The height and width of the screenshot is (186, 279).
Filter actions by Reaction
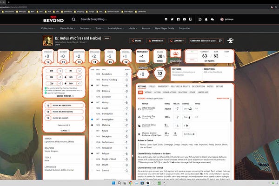click(183, 93)
